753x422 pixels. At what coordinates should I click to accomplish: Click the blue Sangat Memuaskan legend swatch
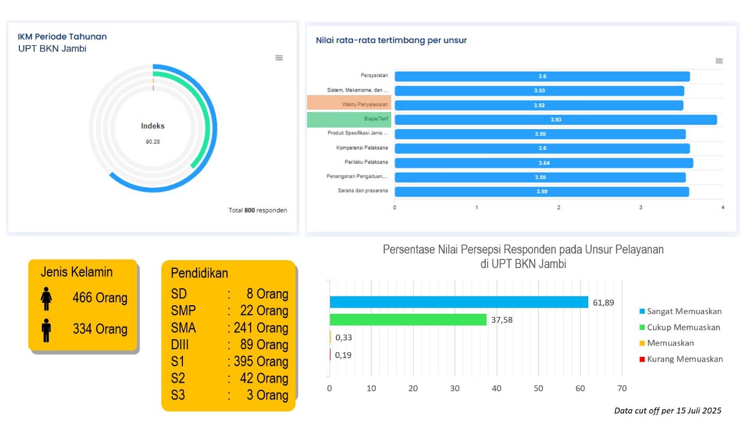click(x=642, y=312)
